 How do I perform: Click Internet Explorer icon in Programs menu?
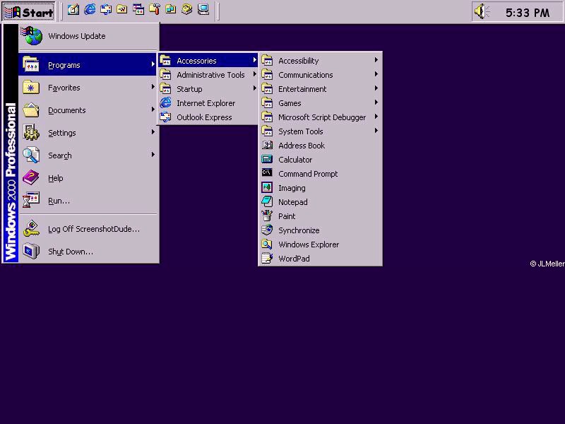tap(165, 102)
